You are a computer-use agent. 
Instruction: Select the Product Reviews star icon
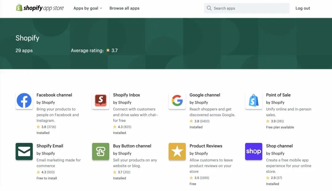point(177,151)
